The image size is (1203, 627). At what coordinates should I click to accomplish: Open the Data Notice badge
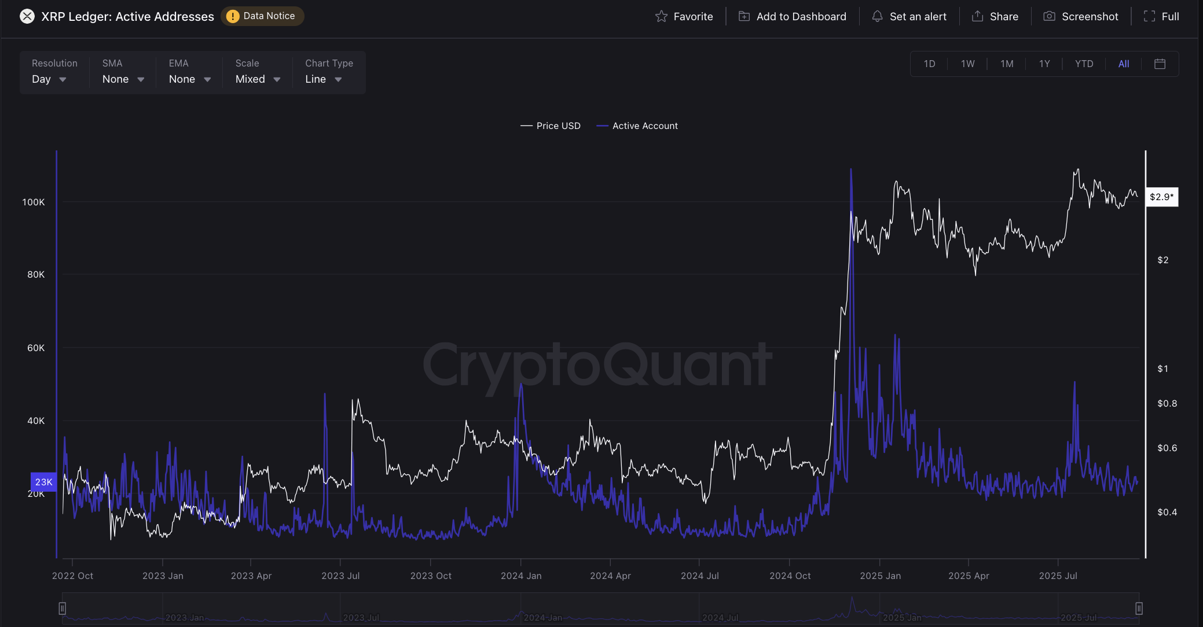262,16
